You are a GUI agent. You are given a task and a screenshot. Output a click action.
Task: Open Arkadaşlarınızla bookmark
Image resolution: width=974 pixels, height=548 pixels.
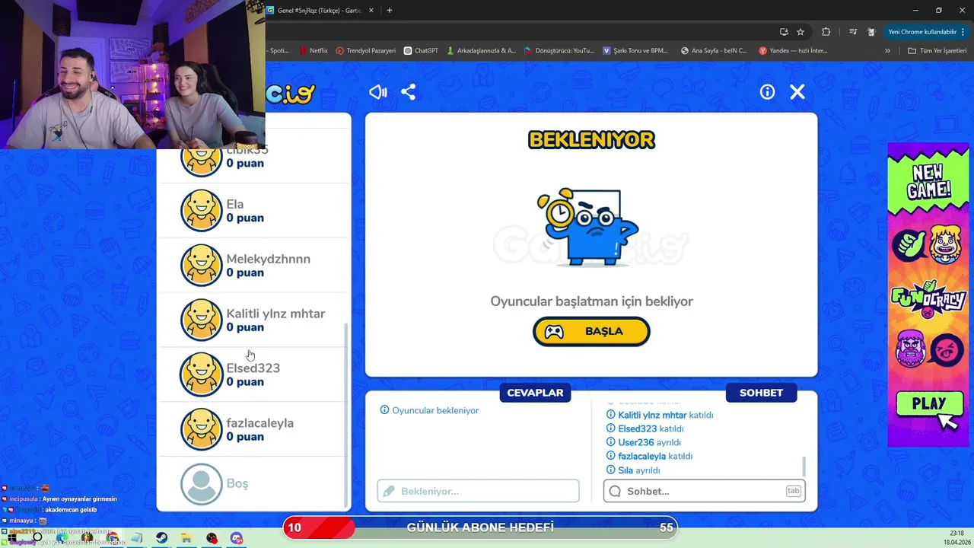point(481,51)
